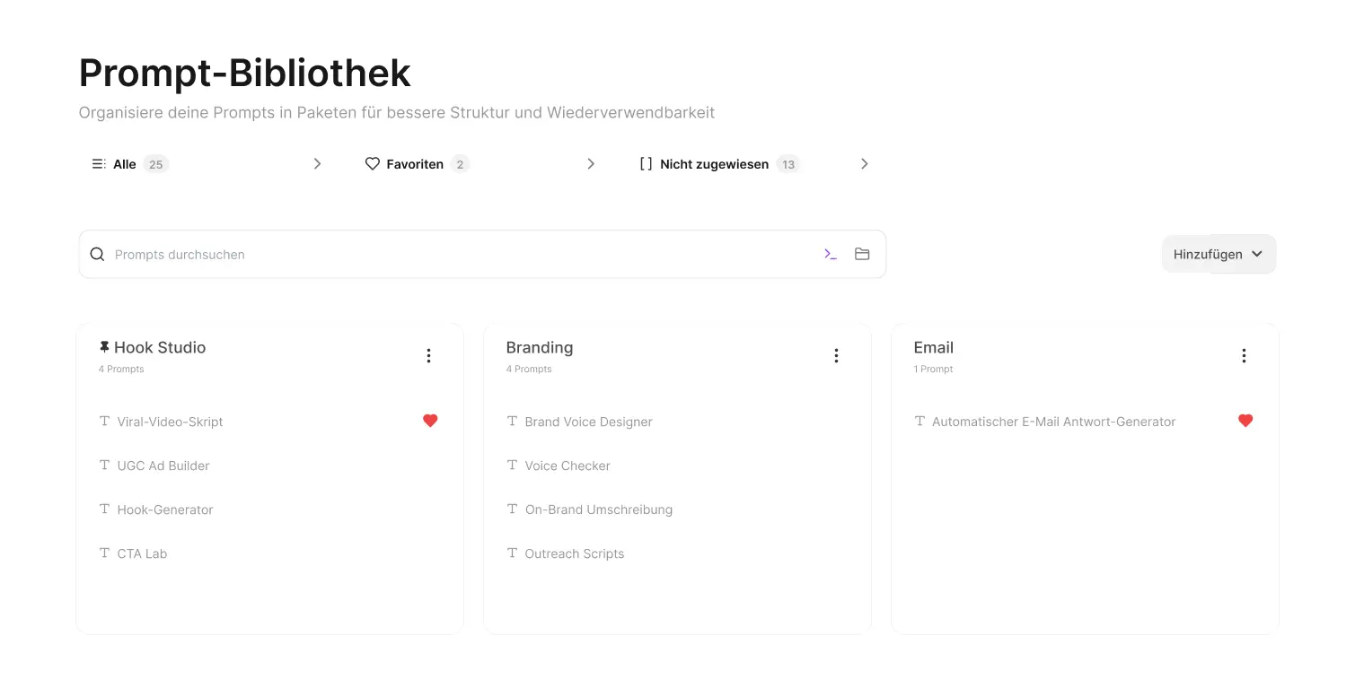Click the heart icon beside the Favoriten filter
The image size is (1355, 688).
tap(372, 163)
